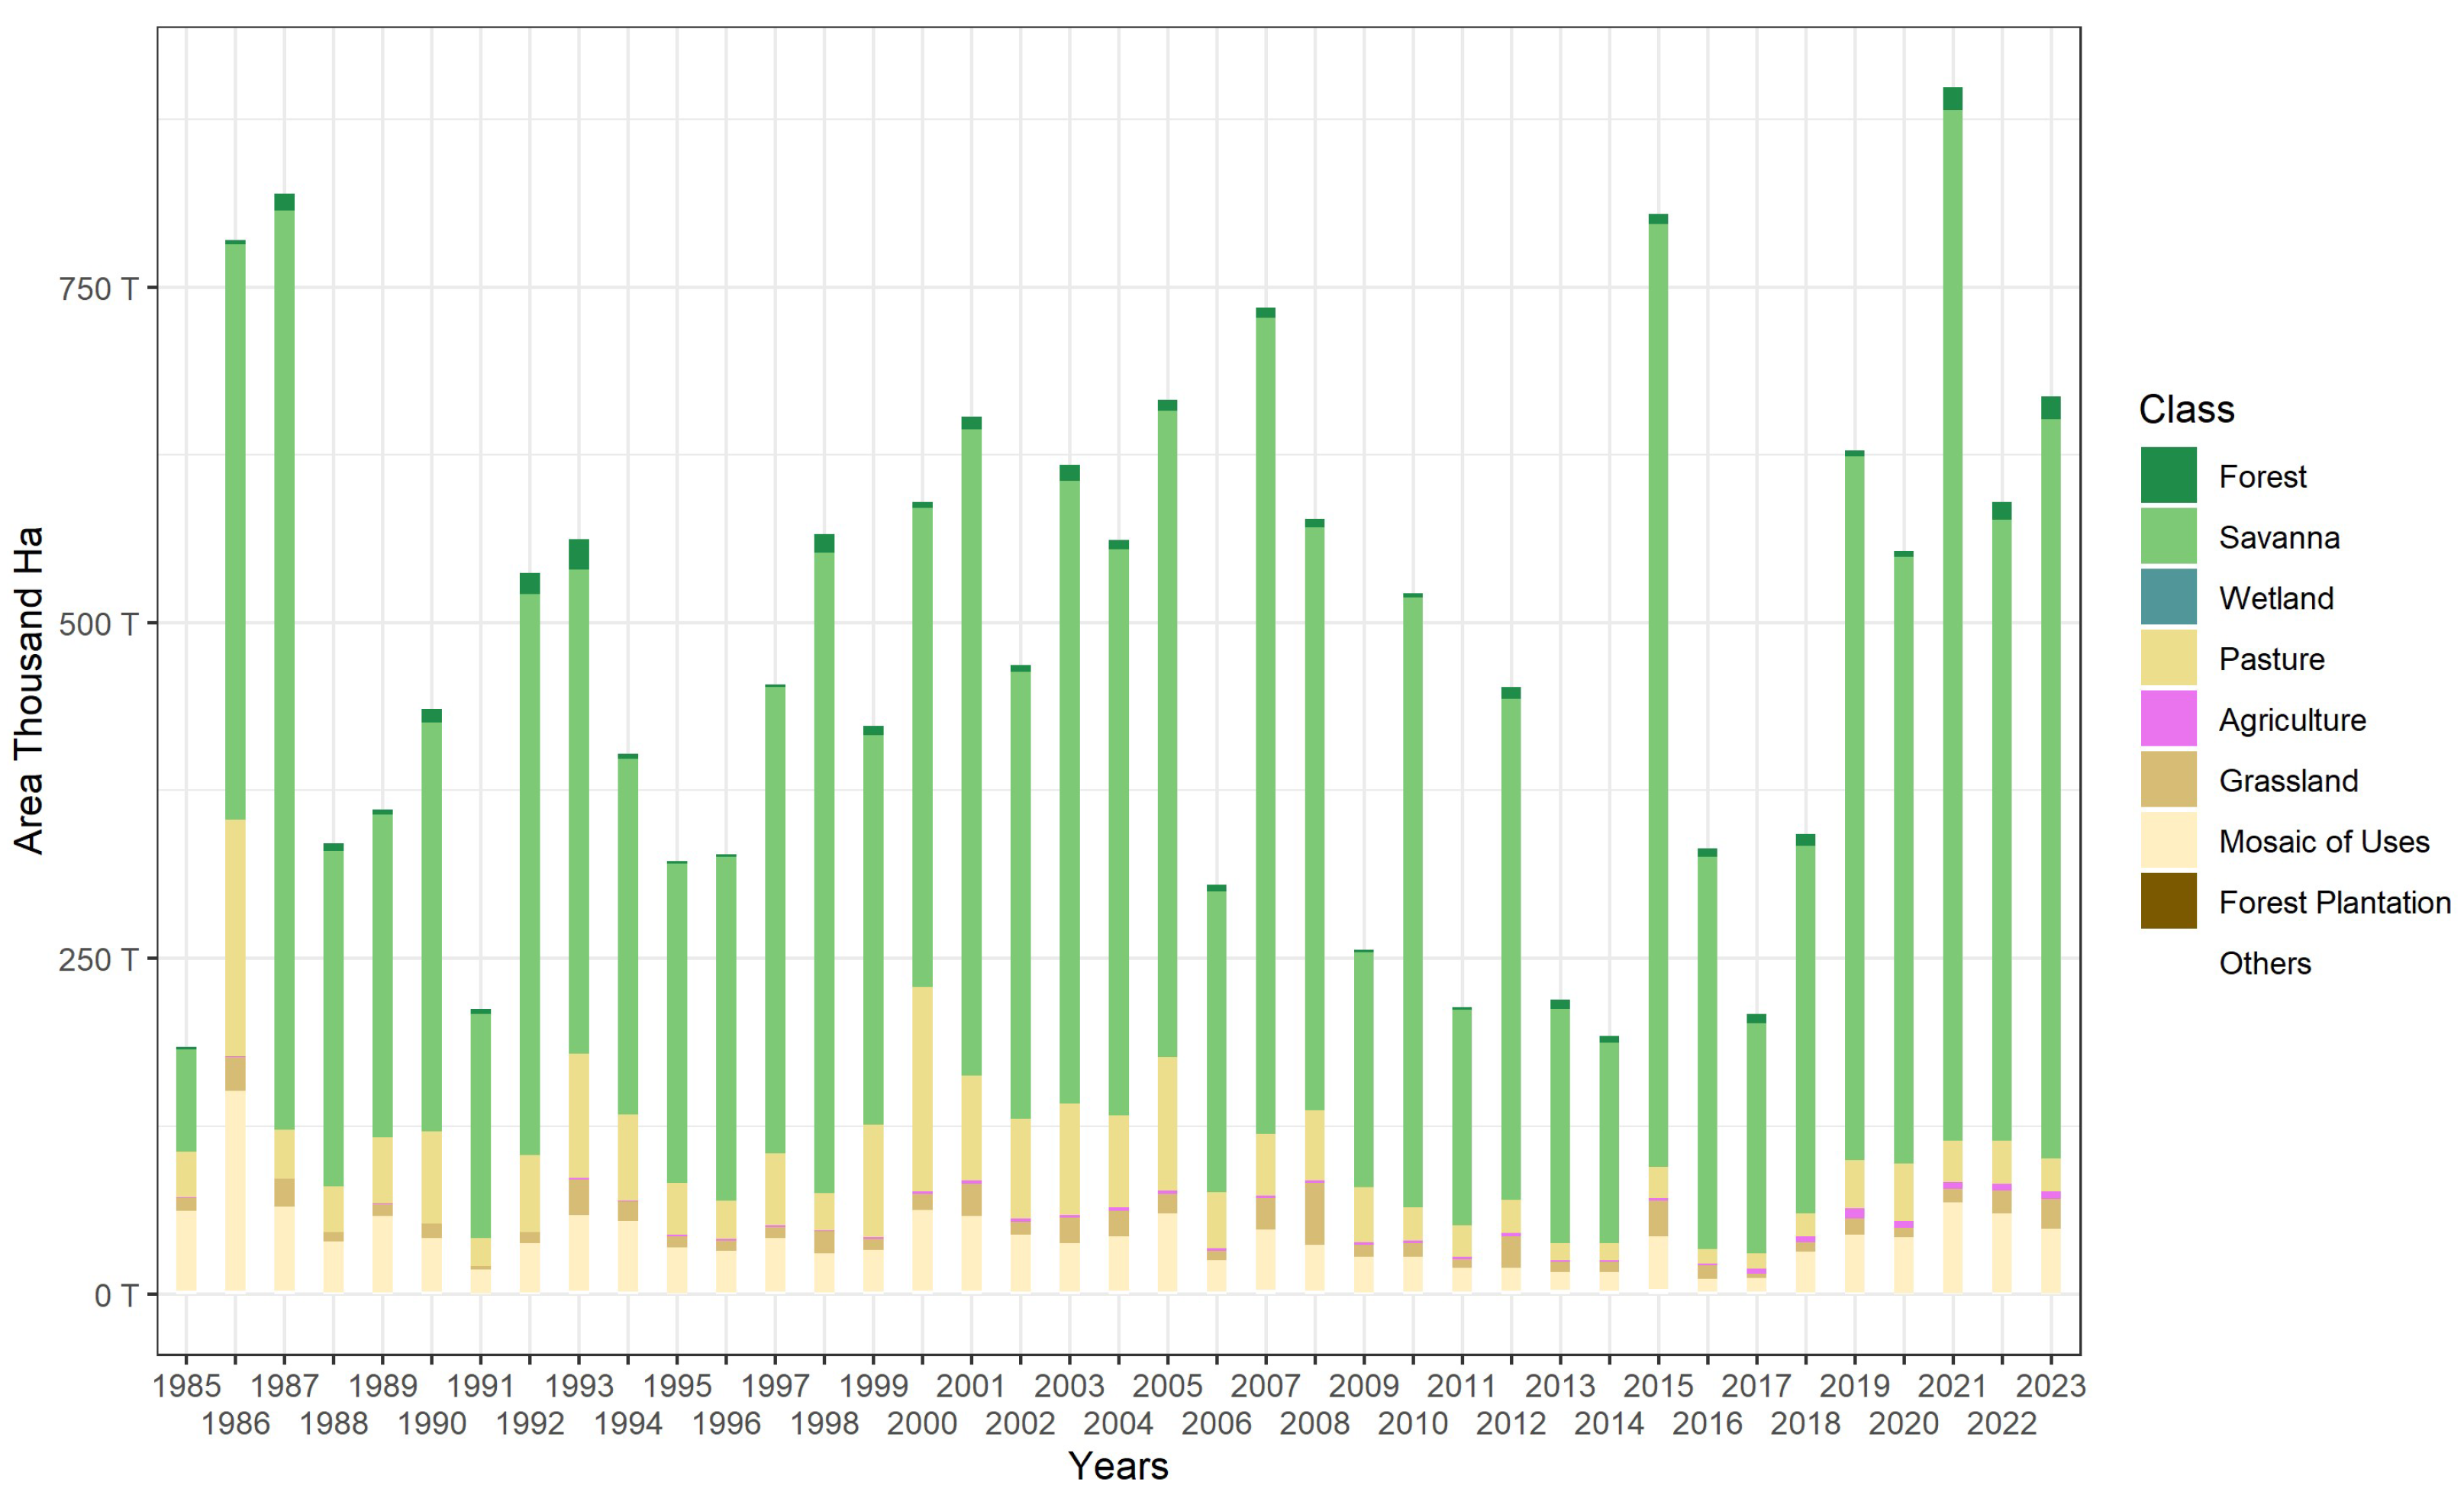2464x1495 pixels.
Task: Click the Agriculture legend color swatch
Action: (x=2168, y=719)
